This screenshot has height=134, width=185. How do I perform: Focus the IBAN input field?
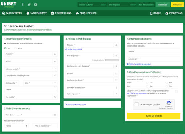tap(154, 52)
